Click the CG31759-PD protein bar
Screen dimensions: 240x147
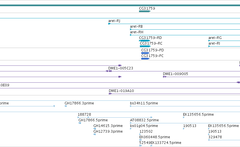point(146,53)
